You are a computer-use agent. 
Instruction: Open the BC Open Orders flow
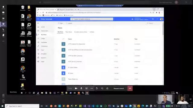point(73,67)
